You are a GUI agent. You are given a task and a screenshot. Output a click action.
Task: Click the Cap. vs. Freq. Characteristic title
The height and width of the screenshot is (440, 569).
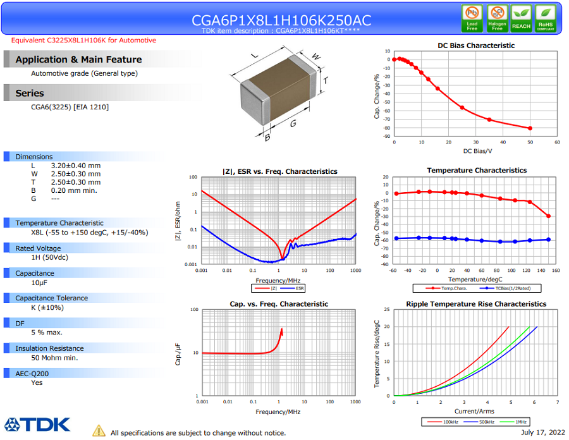[279, 304]
